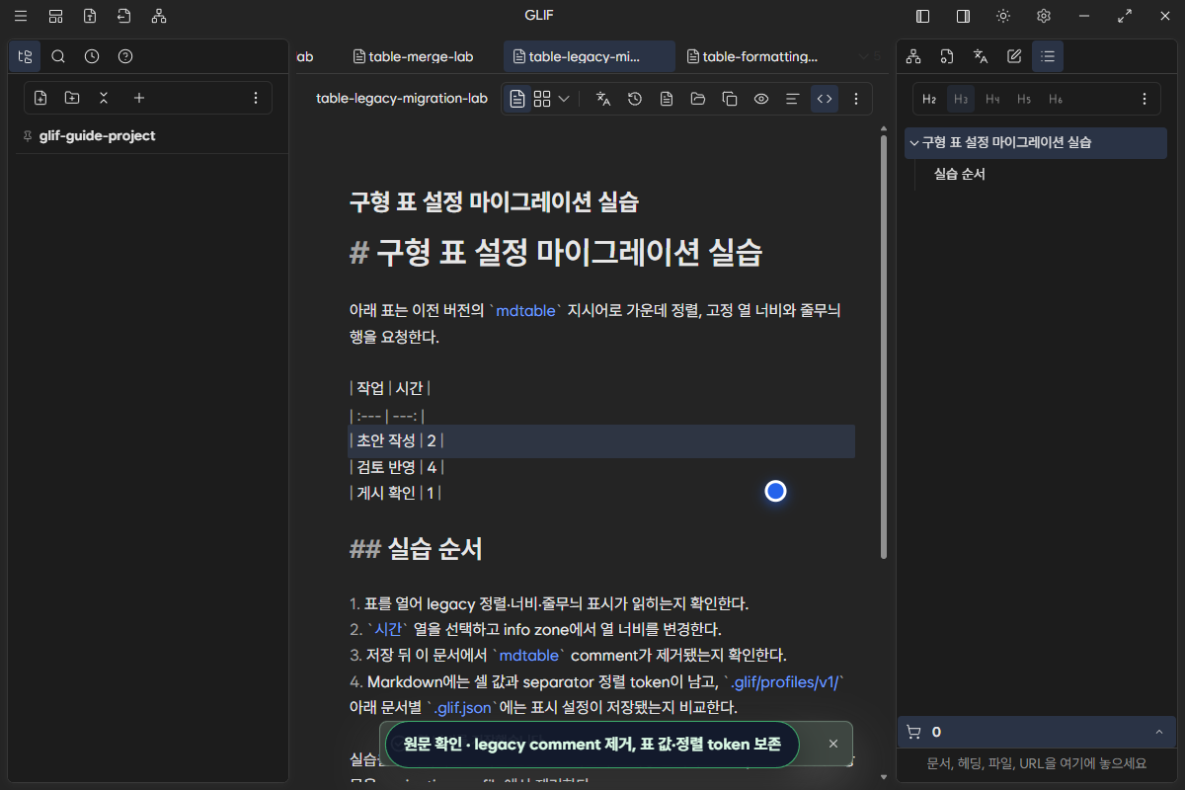Open the explorer toolbar more options menu

tap(256, 98)
